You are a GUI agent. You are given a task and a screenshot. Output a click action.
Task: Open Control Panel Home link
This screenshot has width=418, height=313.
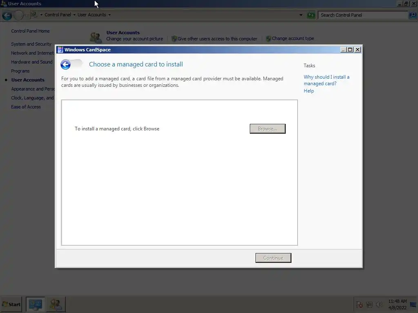coord(30,31)
